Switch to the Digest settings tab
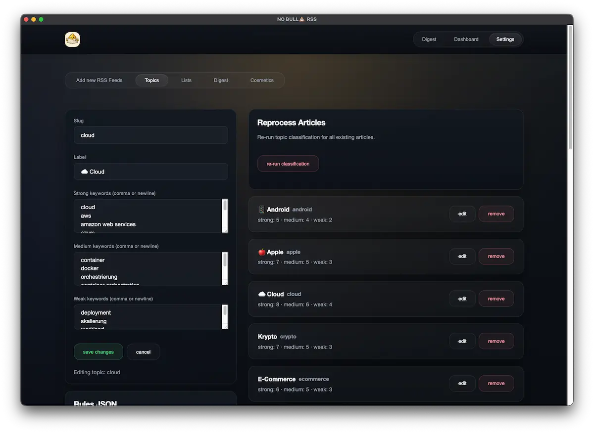The image size is (594, 433). coord(221,80)
